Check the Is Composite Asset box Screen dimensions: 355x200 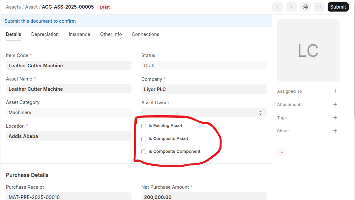(x=144, y=139)
